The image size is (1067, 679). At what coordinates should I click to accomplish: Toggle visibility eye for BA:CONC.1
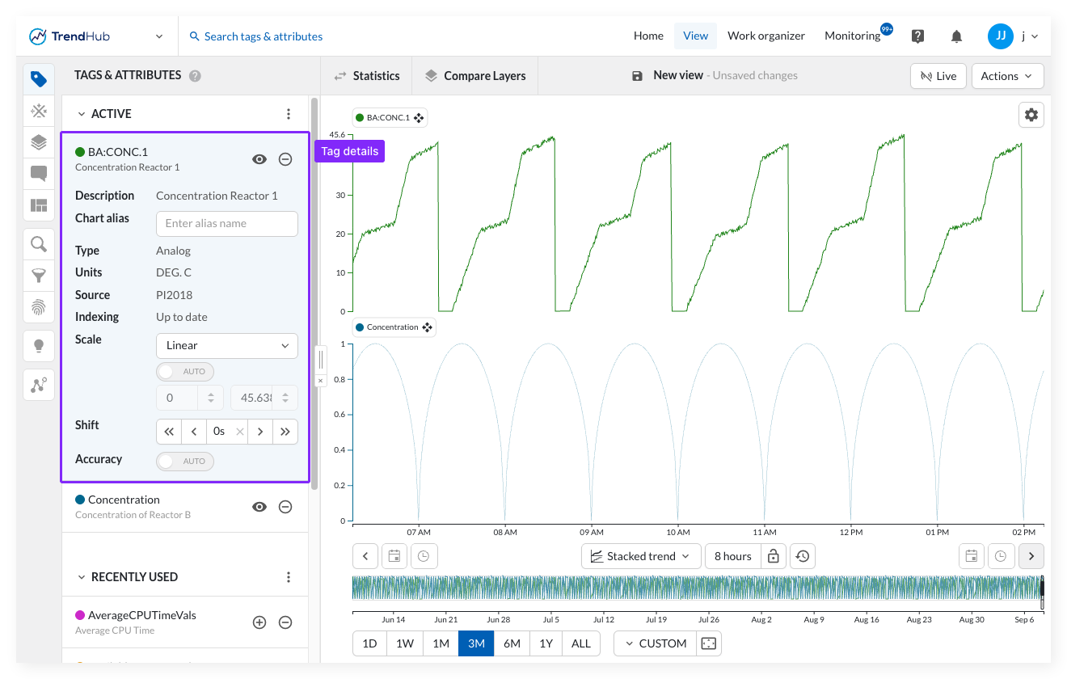259,159
